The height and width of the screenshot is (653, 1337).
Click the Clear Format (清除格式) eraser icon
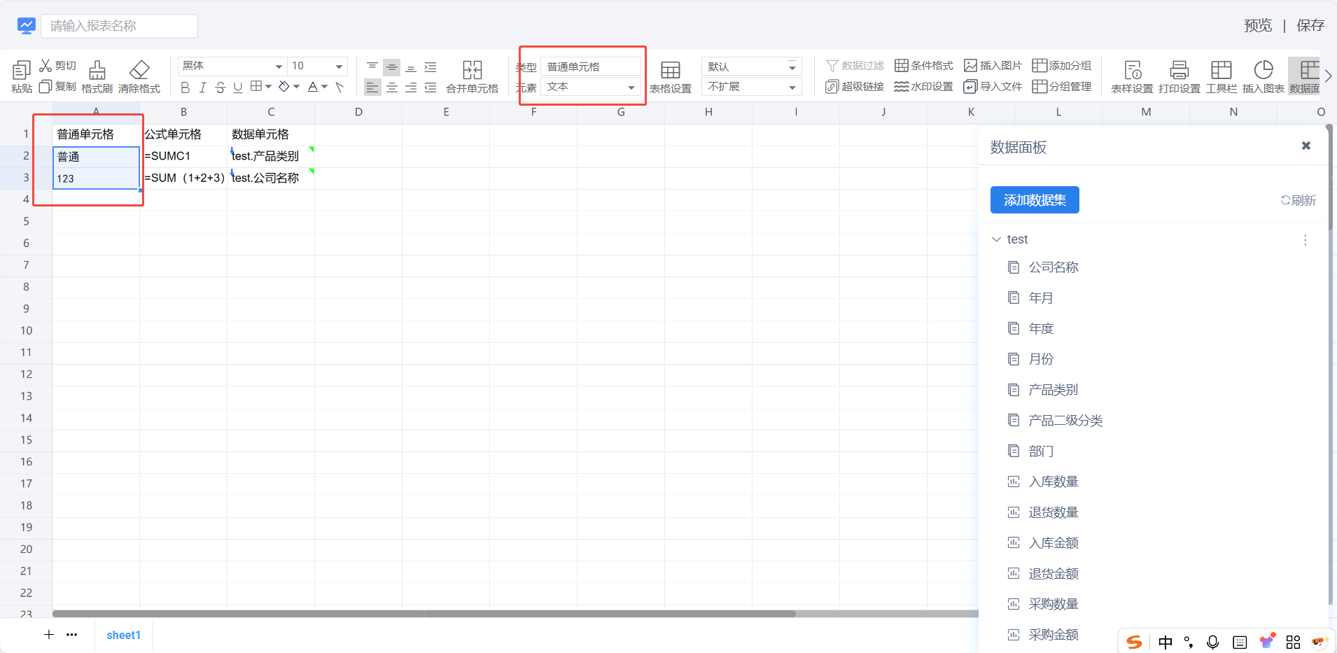click(x=139, y=71)
